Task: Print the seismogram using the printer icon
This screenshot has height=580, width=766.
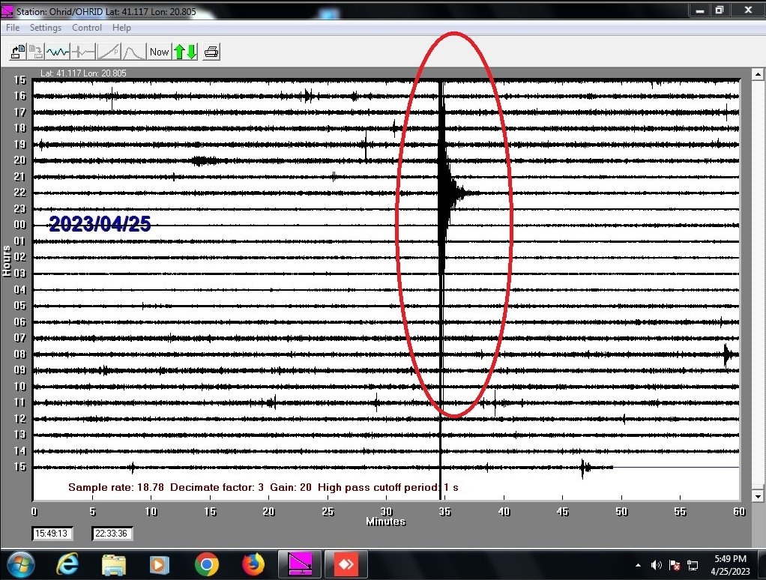Action: [211, 52]
